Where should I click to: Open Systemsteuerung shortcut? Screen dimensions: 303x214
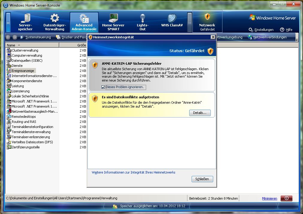click(36, 37)
